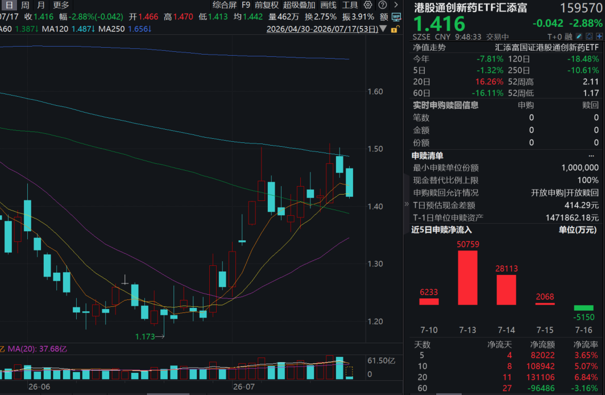Toggle the 前复权 price adjustment
Viewport: 605px width, 395px height.
pos(266,5)
